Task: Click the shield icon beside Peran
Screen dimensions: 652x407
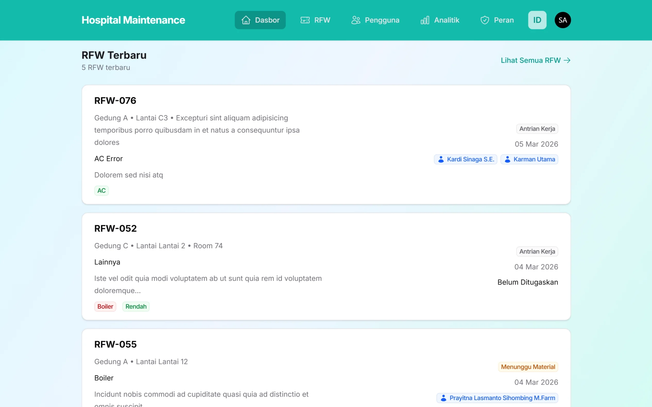Action: 485,20
